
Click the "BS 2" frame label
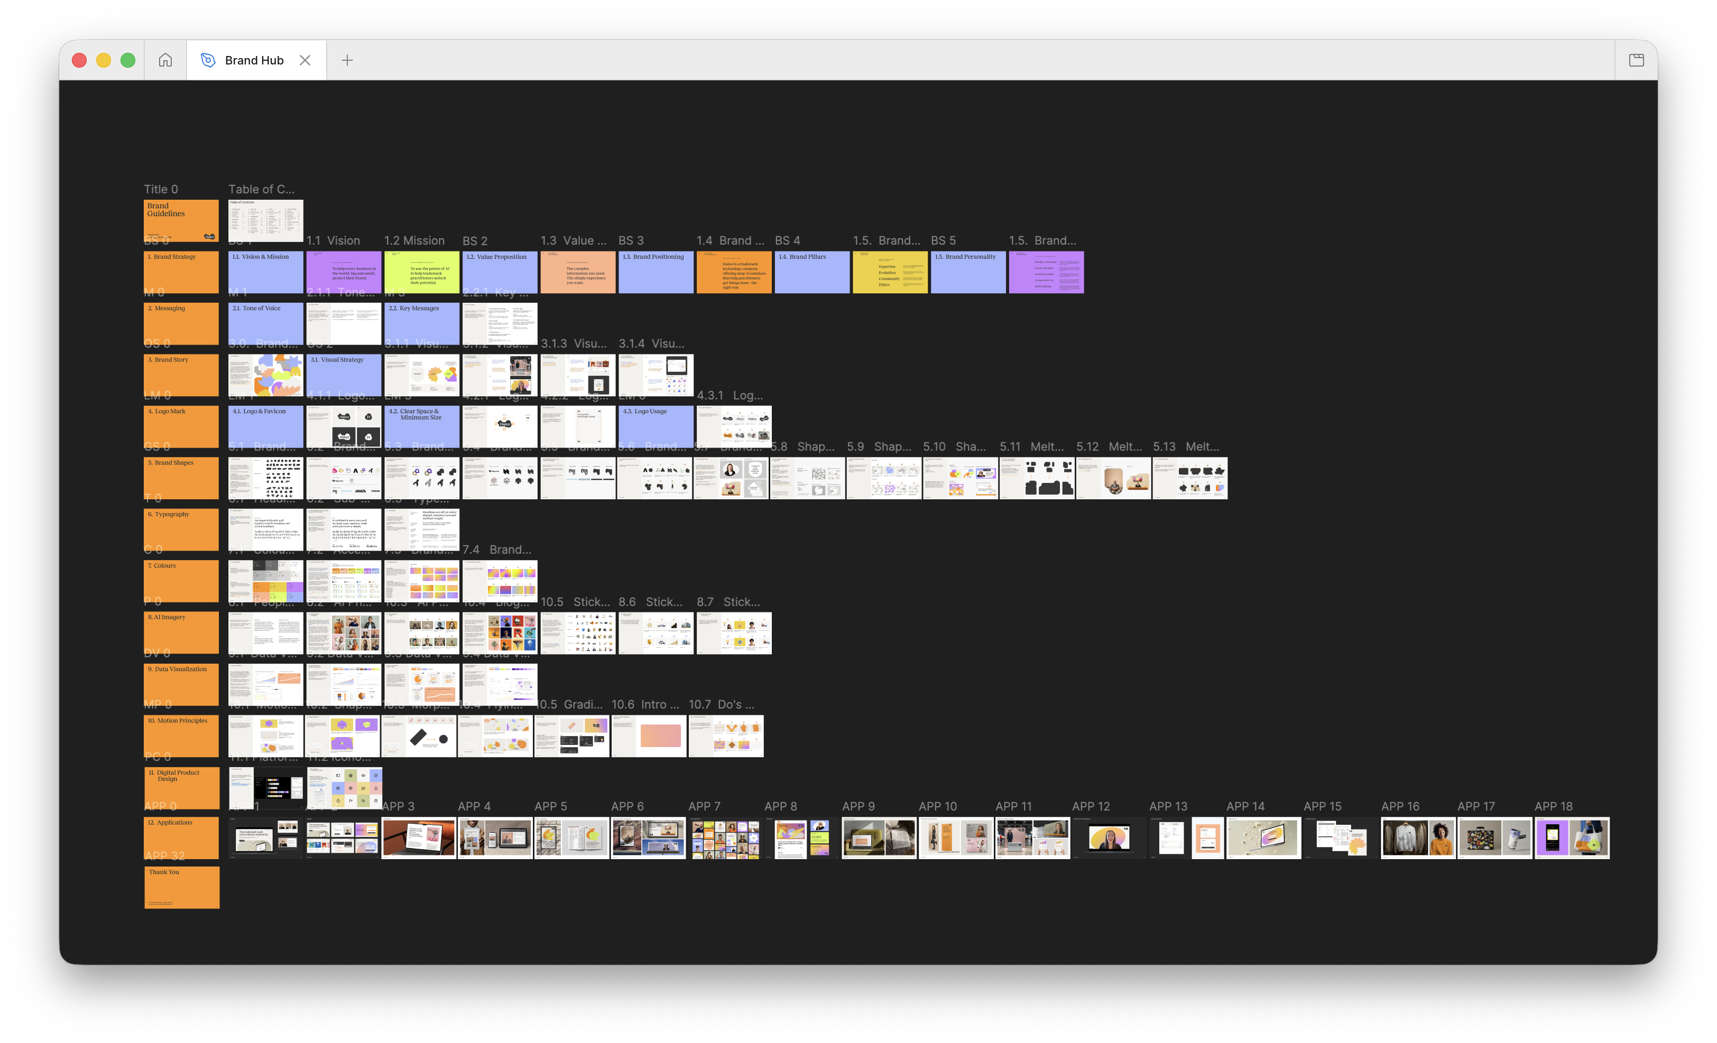coord(475,240)
